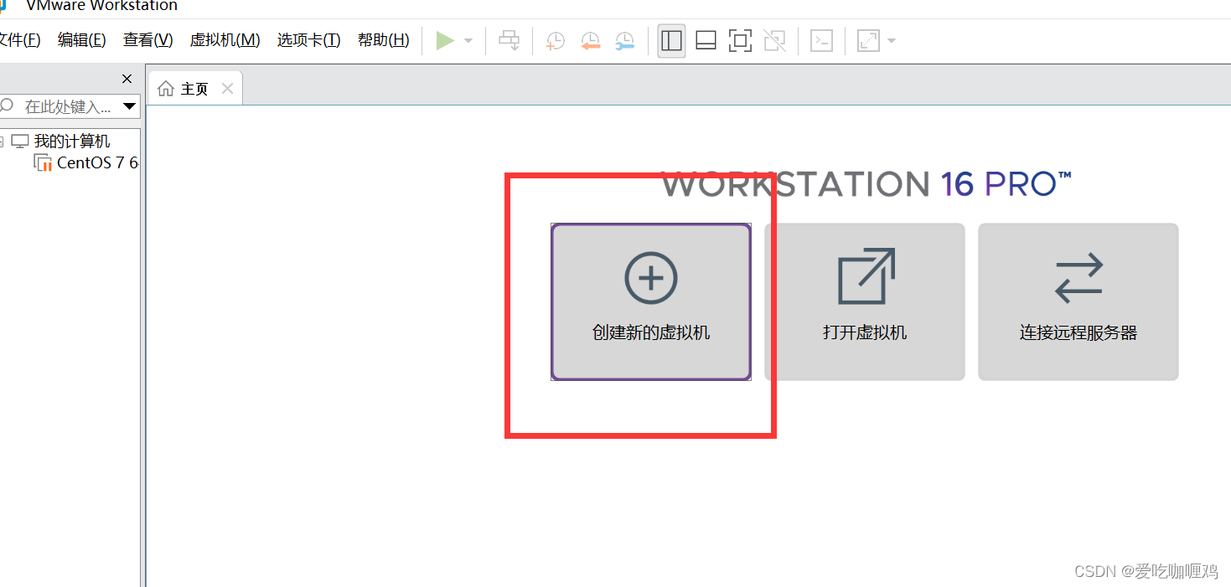Click the green power-on play button
The image size is (1231, 587).
445,40
